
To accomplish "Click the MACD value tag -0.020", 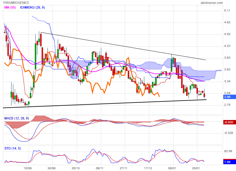I will [230, 122].
